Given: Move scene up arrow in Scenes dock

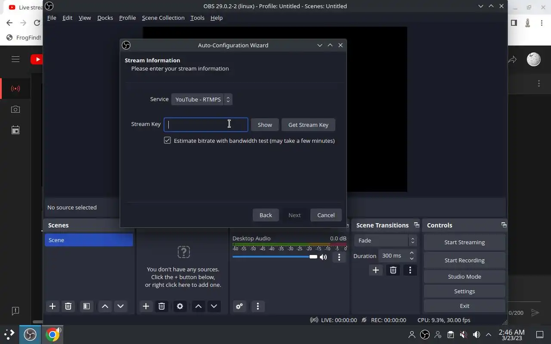Looking at the screenshot, I should (x=105, y=306).
